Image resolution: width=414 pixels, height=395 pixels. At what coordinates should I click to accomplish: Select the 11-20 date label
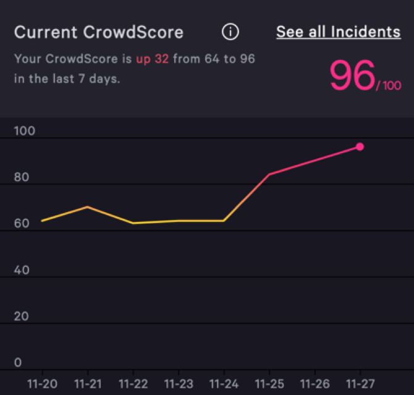42,384
